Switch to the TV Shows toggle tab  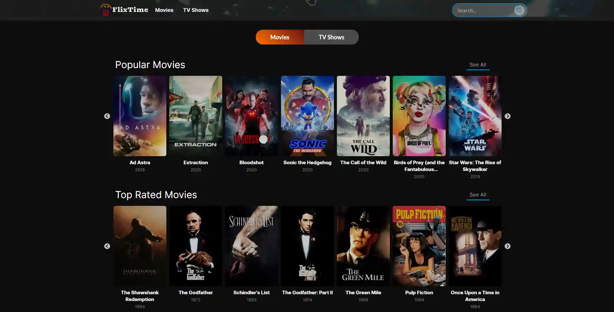(x=331, y=37)
